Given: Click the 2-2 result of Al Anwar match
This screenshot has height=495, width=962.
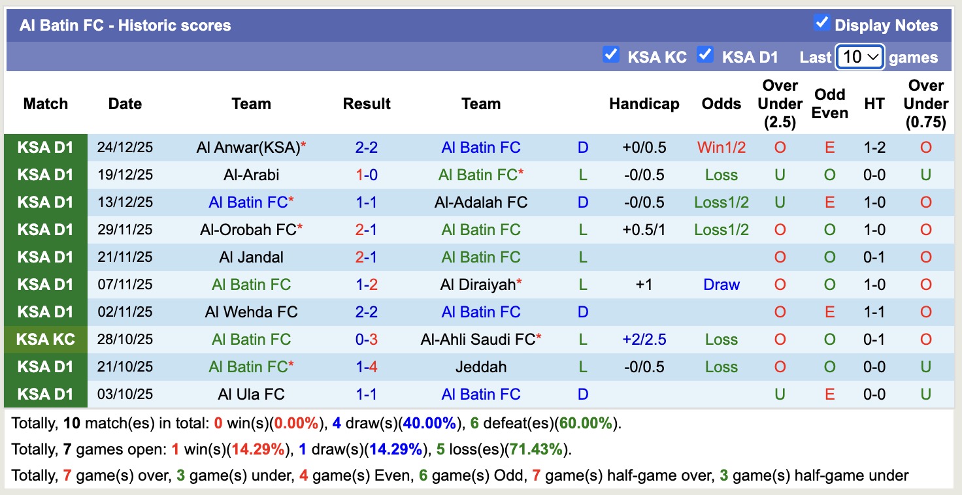Looking at the screenshot, I should (x=367, y=147).
